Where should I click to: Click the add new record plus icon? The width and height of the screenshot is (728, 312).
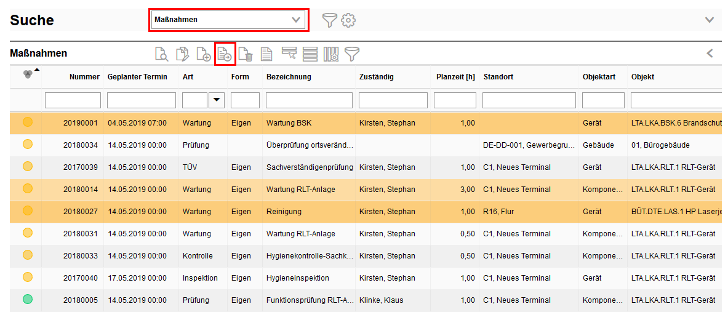click(203, 54)
